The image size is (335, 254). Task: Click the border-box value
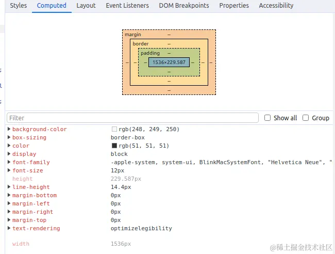(x=128, y=137)
